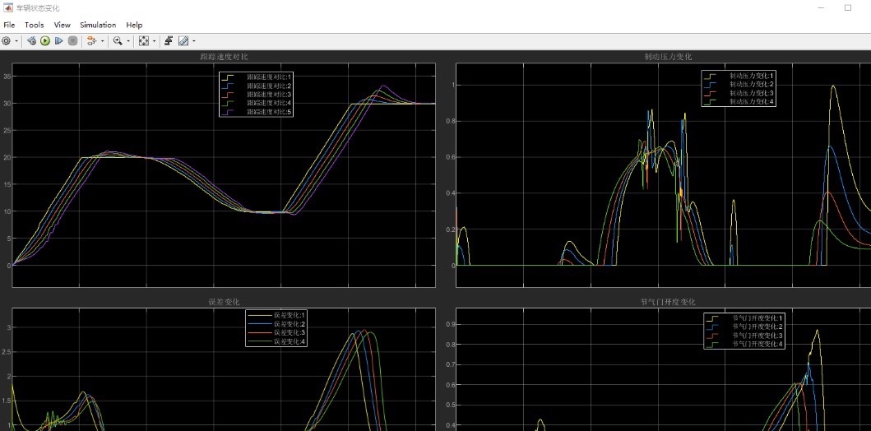Click the 误差变化 plot title
This screenshot has width=871, height=431.
point(224,302)
